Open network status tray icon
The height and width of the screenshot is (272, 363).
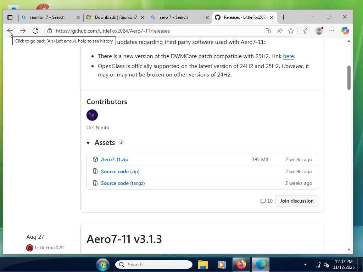coord(317,264)
